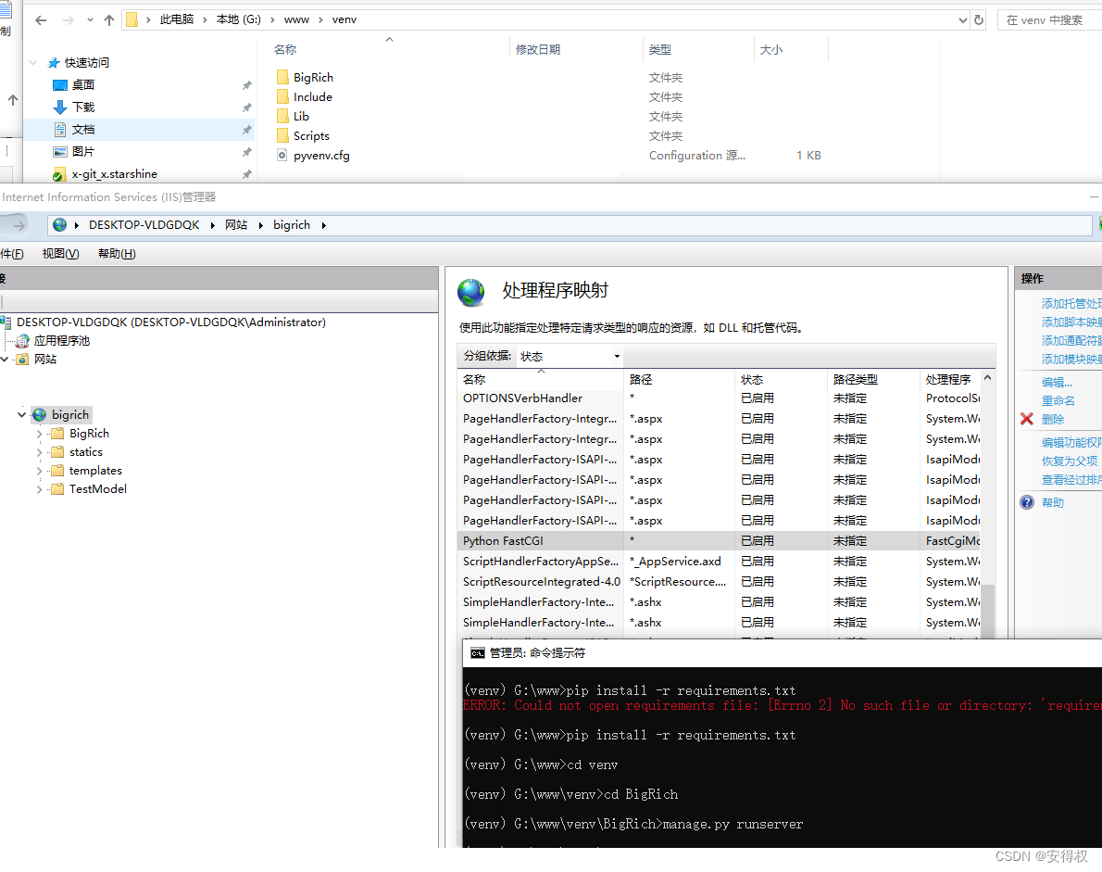Select the BigRich folder in venv
Image resolution: width=1102 pixels, height=872 pixels.
tap(313, 77)
